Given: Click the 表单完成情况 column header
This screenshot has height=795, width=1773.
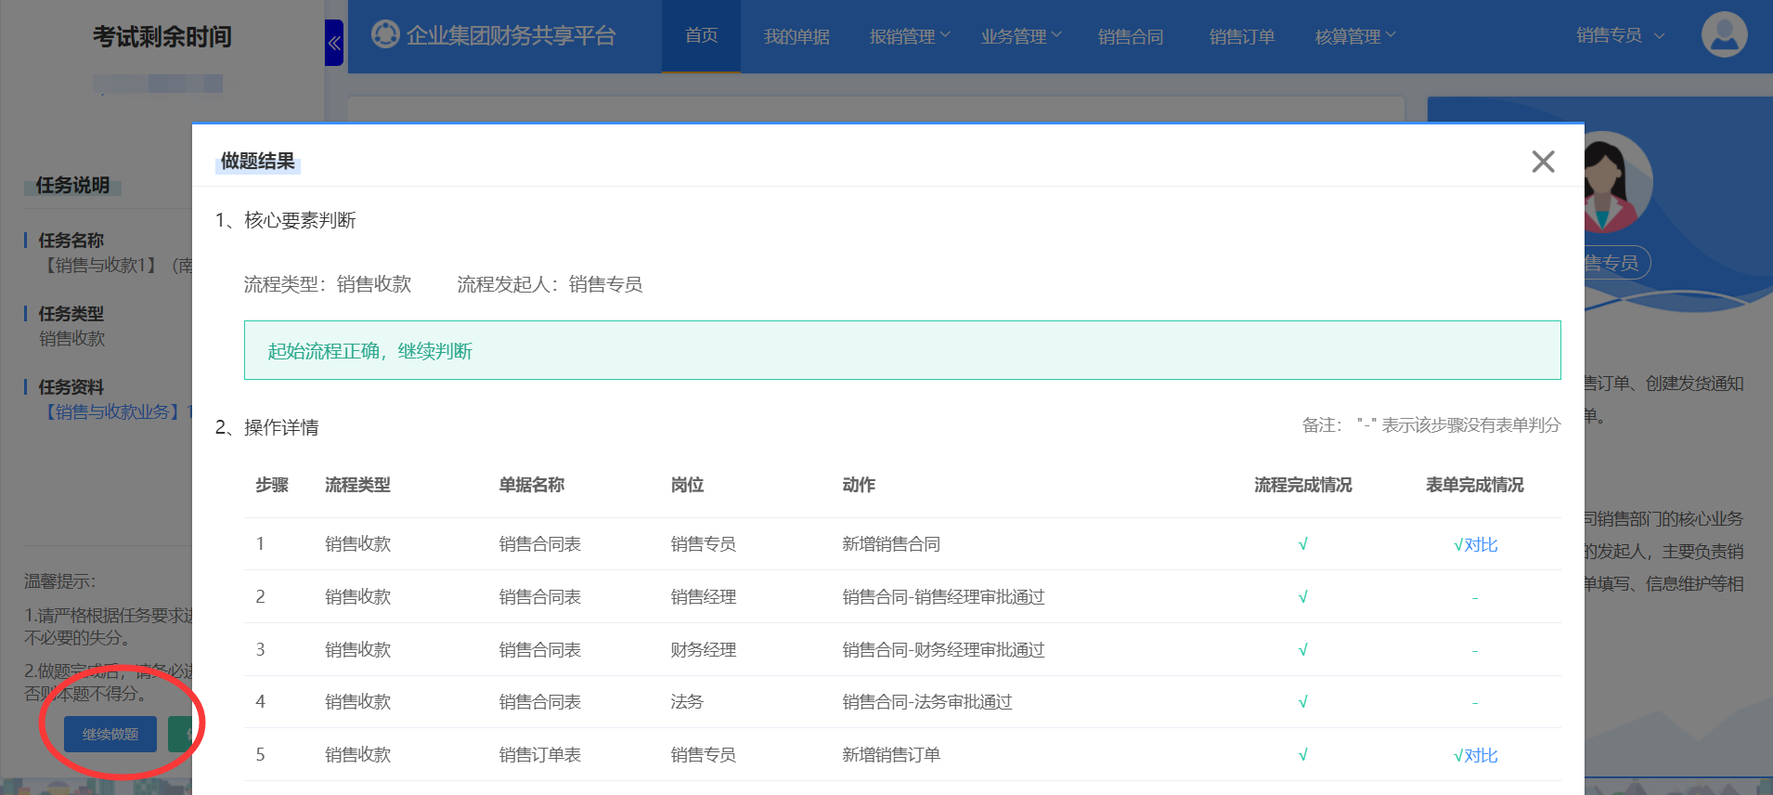Looking at the screenshot, I should (1475, 485).
